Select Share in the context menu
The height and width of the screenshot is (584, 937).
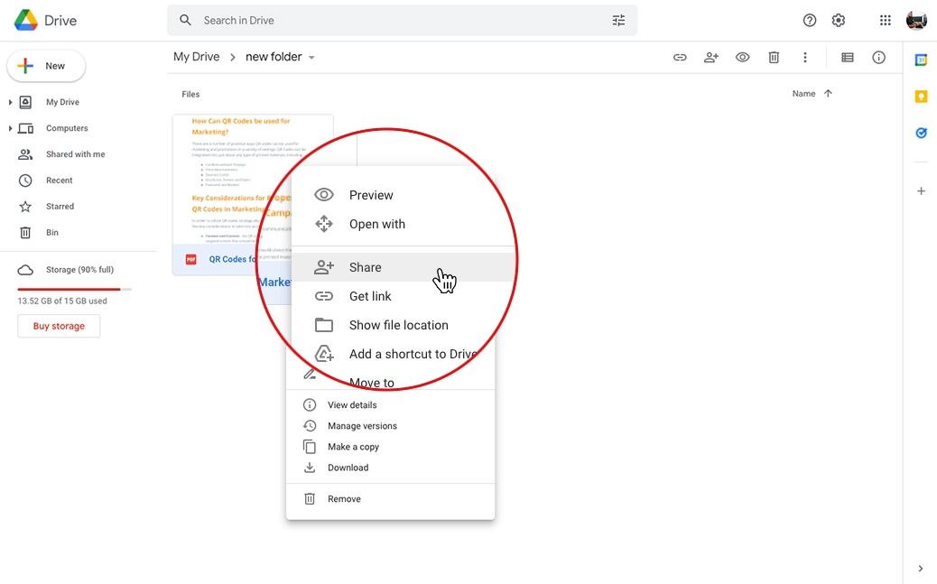(x=366, y=267)
